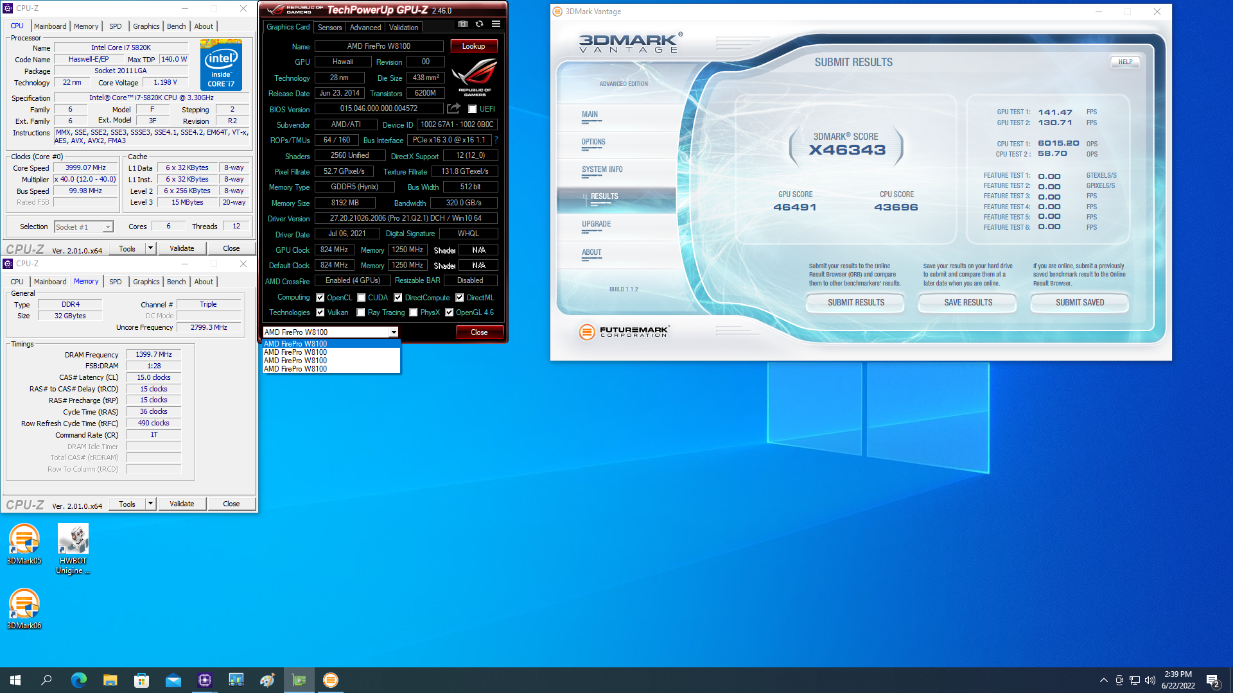1233x693 pixels.
Task: Open the GPU-Z hamburger menu
Action: tap(496, 24)
